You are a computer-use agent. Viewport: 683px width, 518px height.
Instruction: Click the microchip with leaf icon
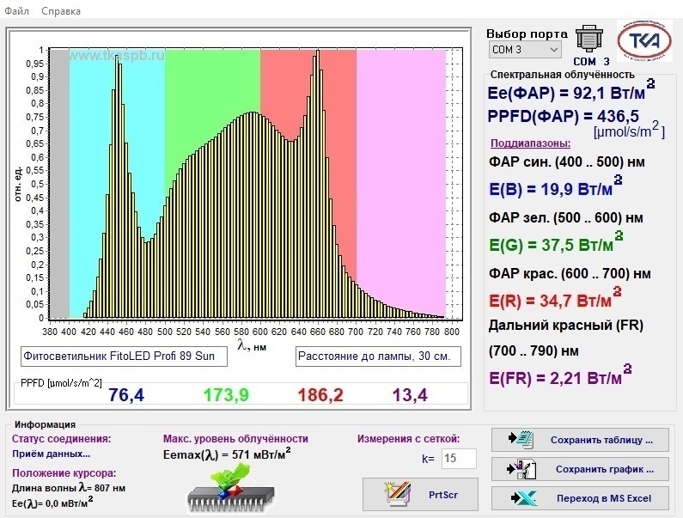coord(231,489)
